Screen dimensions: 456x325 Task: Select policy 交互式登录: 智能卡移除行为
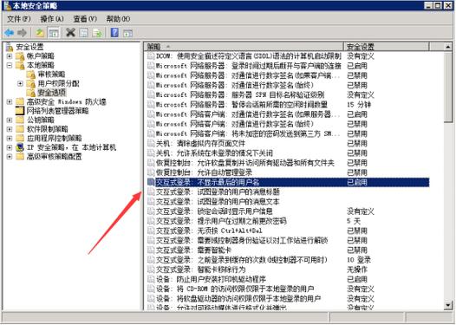[x=201, y=270]
